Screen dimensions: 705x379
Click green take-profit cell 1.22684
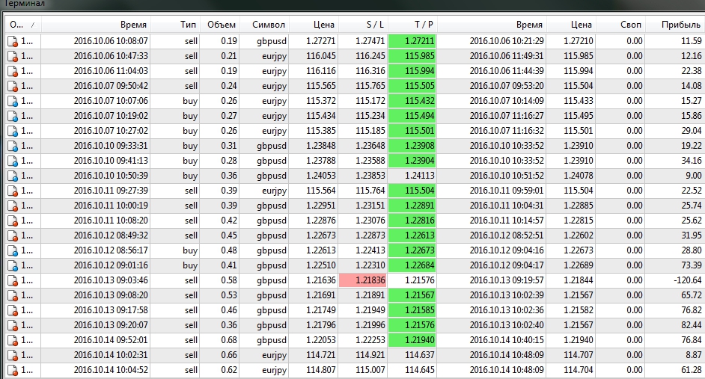(x=412, y=266)
